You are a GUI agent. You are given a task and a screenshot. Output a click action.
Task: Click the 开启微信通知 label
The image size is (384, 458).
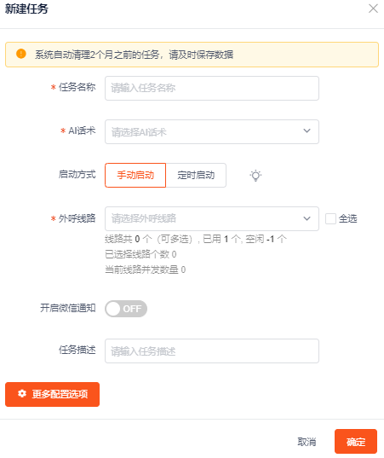pyautogui.click(x=68, y=308)
